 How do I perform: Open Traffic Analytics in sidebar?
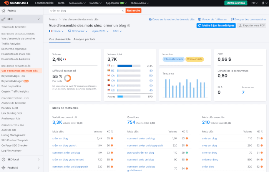point(11,44)
